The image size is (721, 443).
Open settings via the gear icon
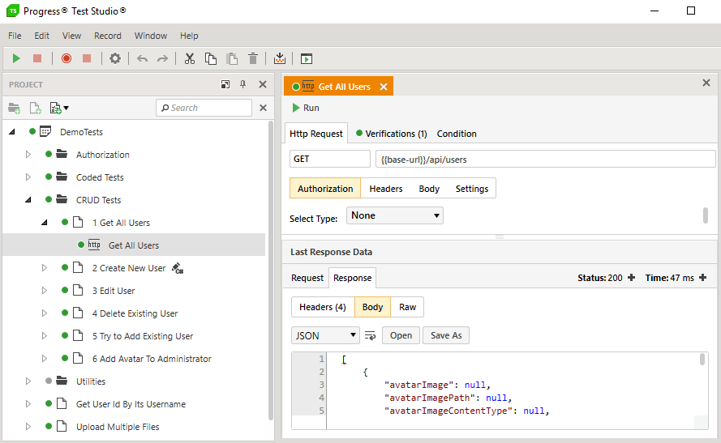[115, 58]
